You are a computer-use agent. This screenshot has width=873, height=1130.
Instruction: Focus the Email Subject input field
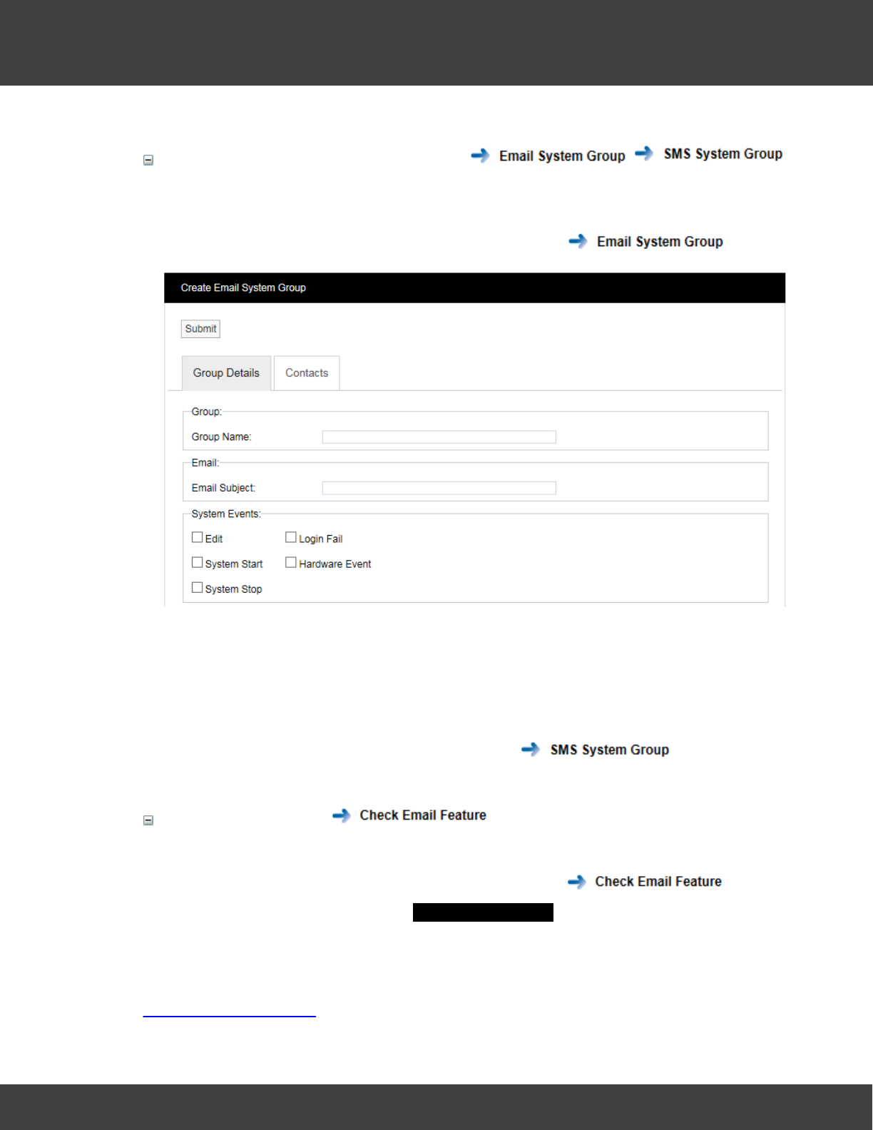click(x=439, y=488)
